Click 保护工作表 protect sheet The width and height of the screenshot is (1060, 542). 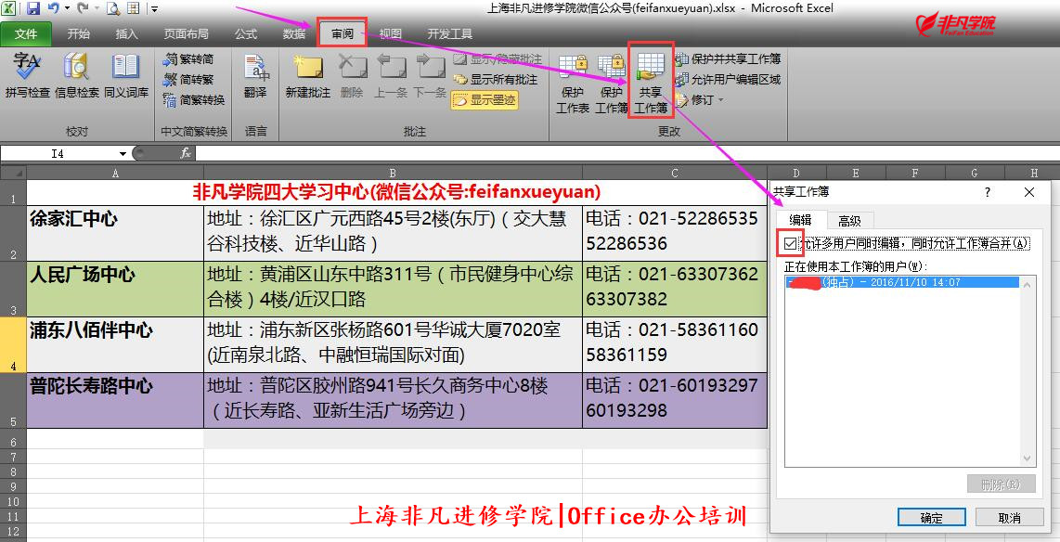pyautogui.click(x=573, y=83)
